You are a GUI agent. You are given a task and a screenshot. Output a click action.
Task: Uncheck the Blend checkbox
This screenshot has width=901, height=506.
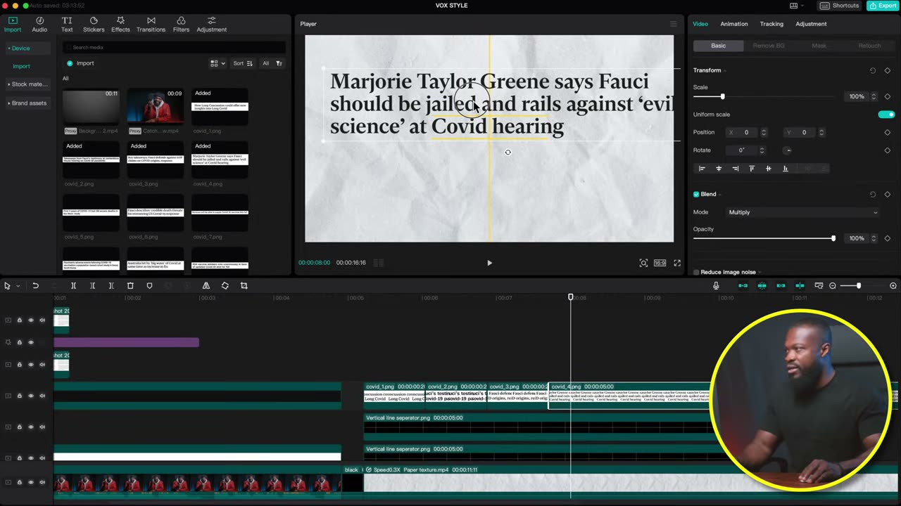point(696,194)
